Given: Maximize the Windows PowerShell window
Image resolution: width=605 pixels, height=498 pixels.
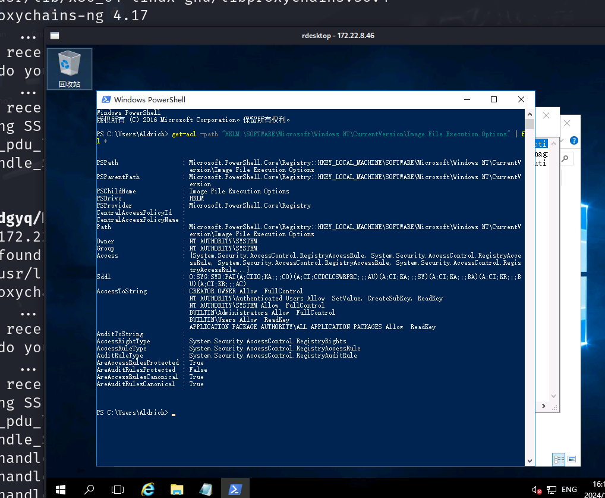Looking at the screenshot, I should 493,100.
